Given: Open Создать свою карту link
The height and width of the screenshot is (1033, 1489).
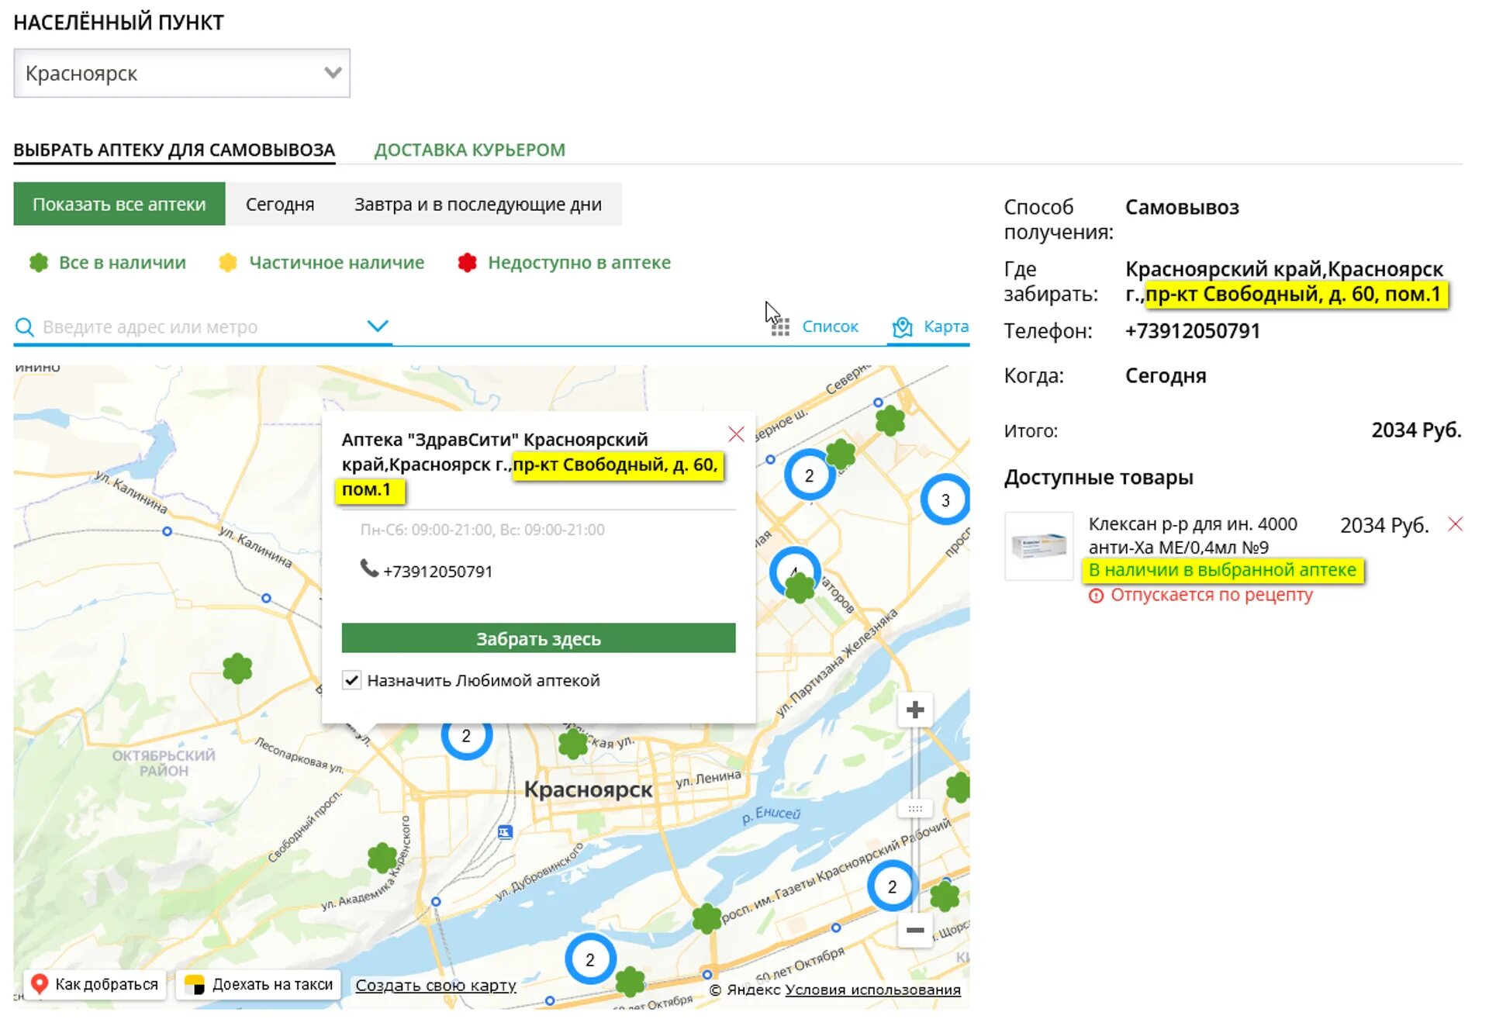Looking at the screenshot, I should (x=436, y=985).
